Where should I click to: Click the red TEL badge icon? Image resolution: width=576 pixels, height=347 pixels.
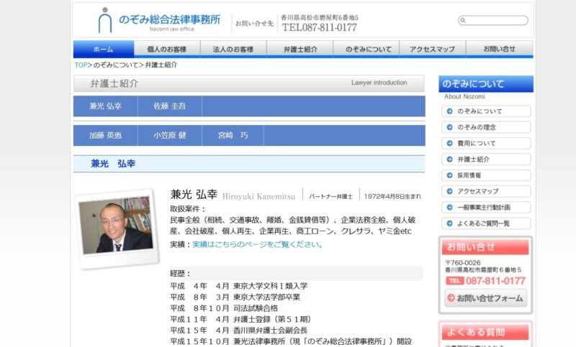click(x=455, y=281)
